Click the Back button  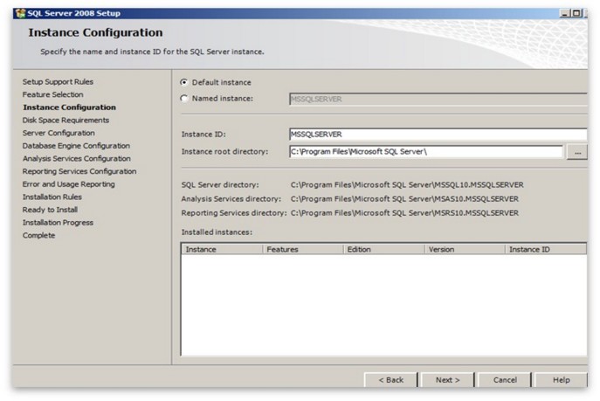(x=390, y=379)
